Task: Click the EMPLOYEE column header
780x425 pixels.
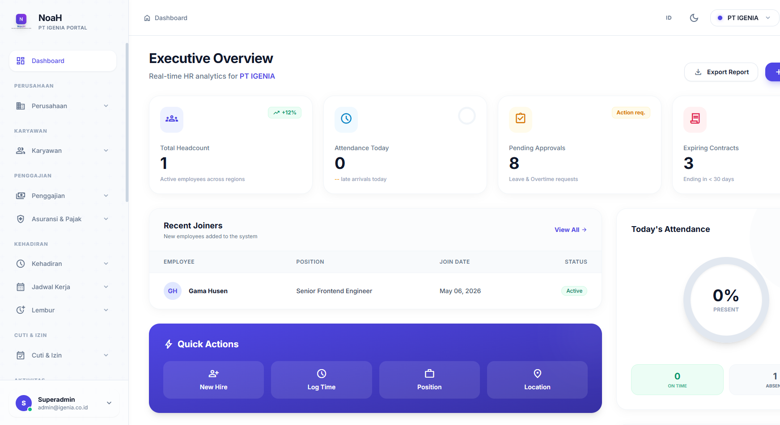Action: point(179,262)
